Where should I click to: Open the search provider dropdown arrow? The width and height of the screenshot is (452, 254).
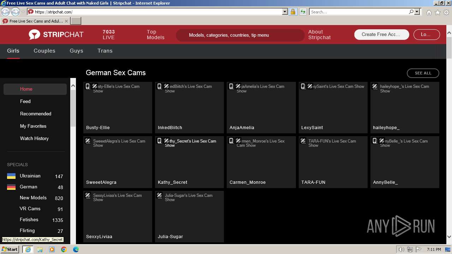click(417, 12)
